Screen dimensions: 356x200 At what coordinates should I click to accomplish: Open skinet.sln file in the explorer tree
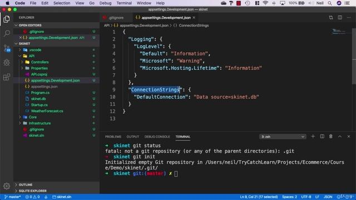(x=36, y=136)
